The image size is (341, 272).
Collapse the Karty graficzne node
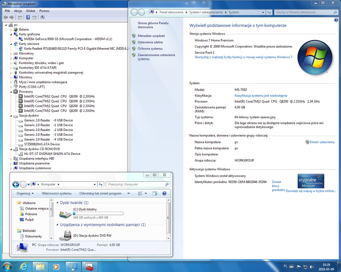(11, 34)
